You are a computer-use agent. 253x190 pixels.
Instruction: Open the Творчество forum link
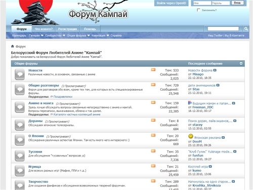(38, 181)
